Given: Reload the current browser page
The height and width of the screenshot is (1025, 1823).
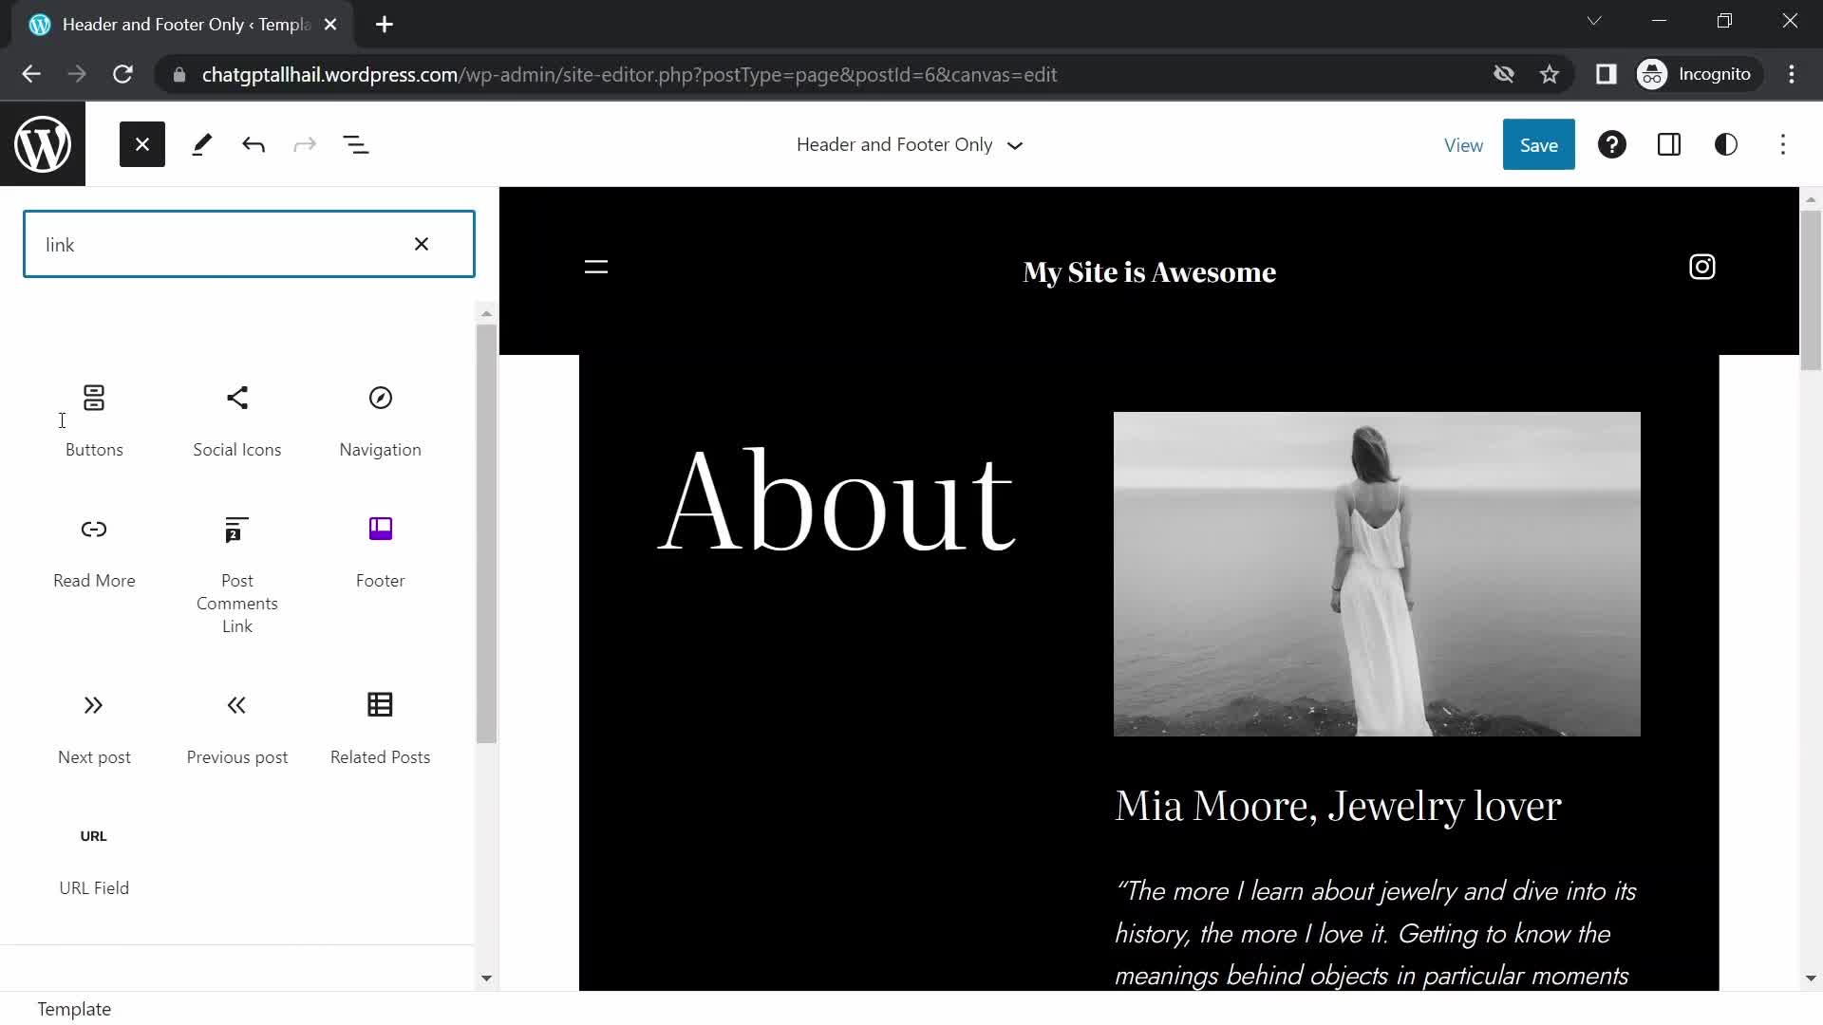Looking at the screenshot, I should [122, 74].
